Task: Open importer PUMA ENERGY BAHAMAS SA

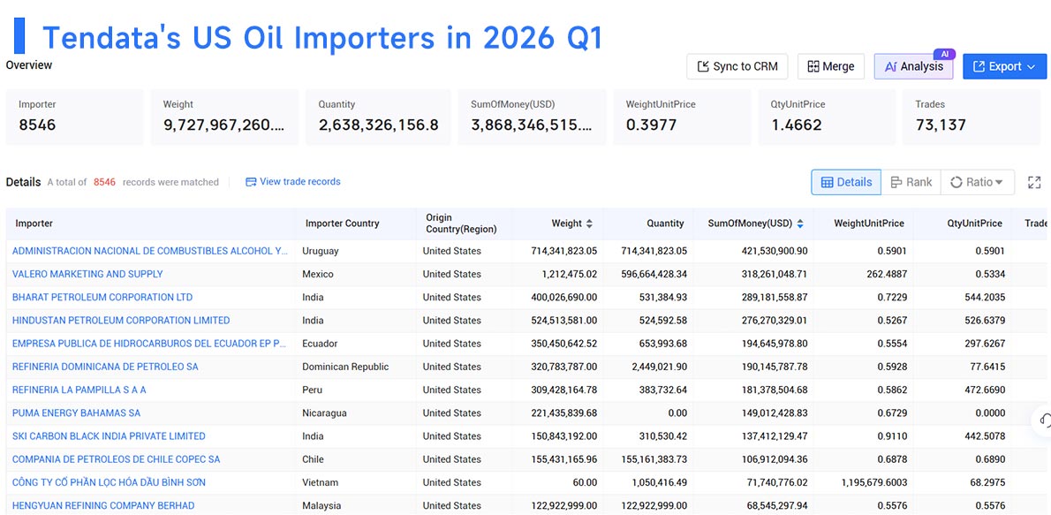Action: [77, 413]
